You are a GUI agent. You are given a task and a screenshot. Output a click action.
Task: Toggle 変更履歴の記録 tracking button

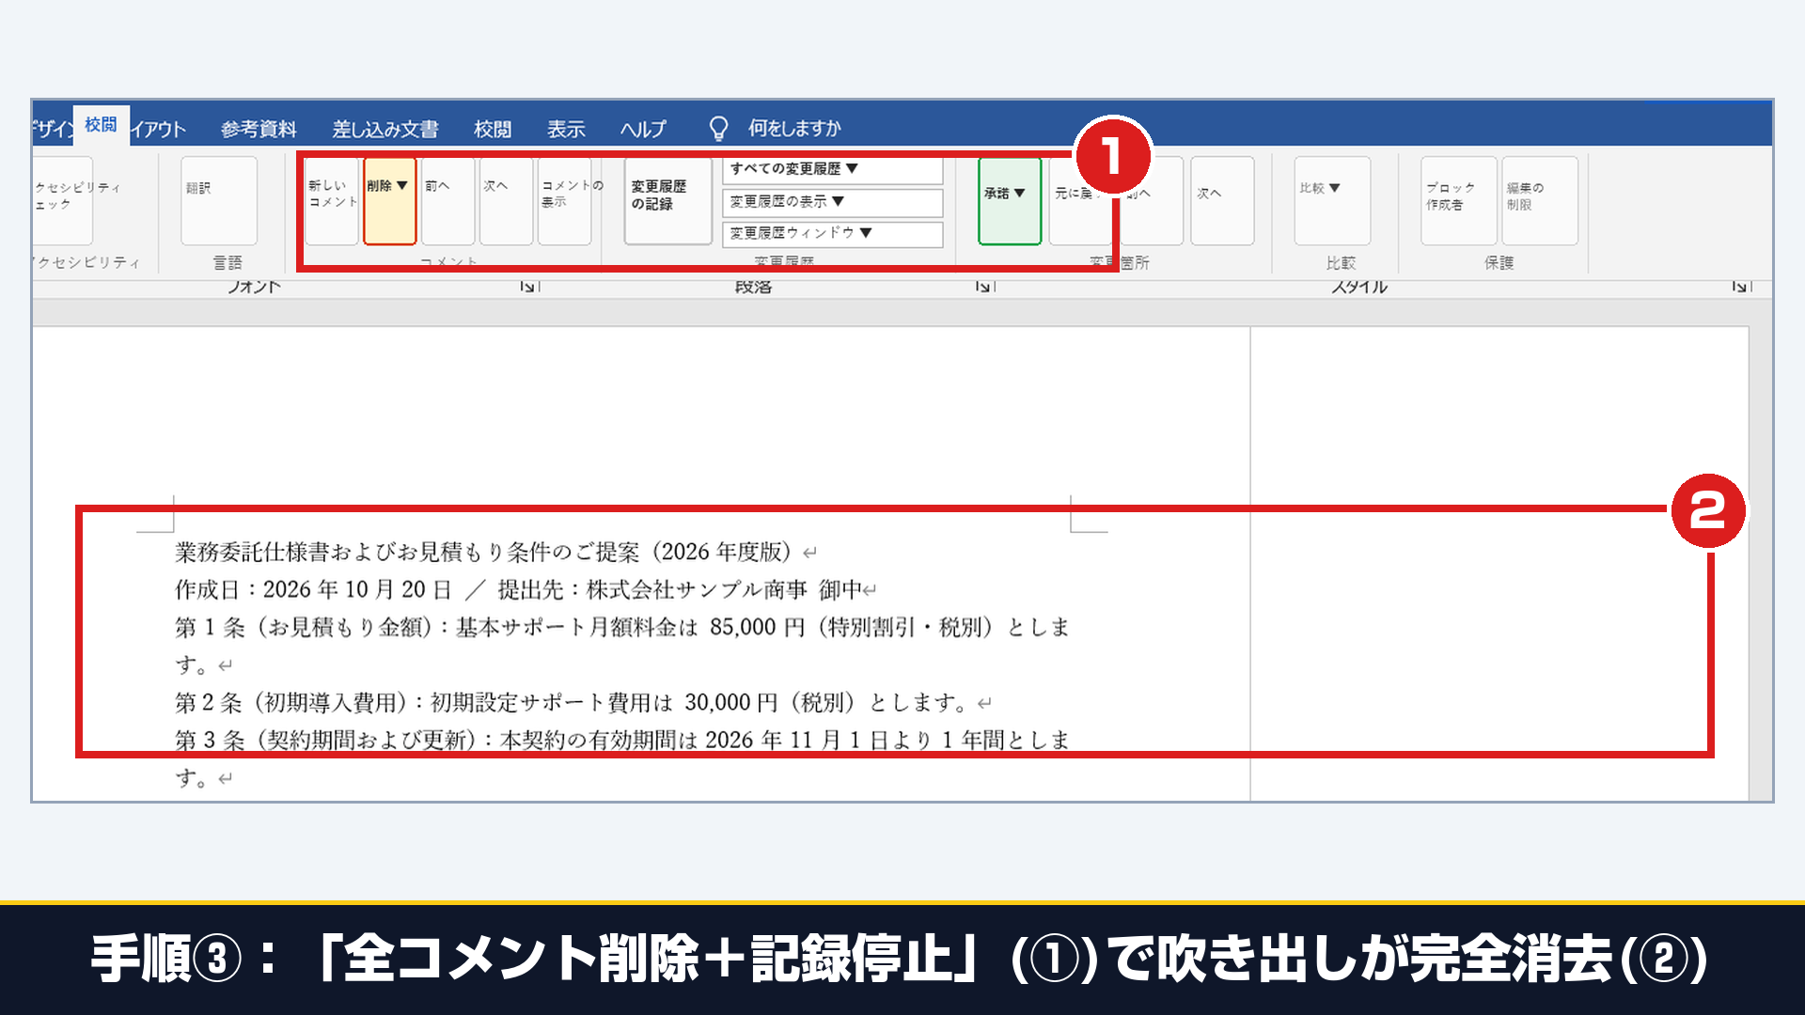[667, 200]
